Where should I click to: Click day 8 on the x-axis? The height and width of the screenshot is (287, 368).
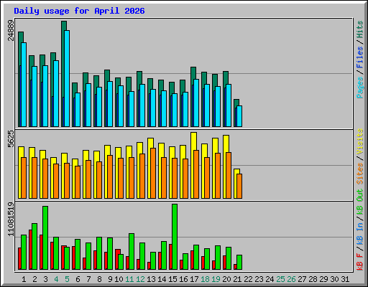pos(99,279)
